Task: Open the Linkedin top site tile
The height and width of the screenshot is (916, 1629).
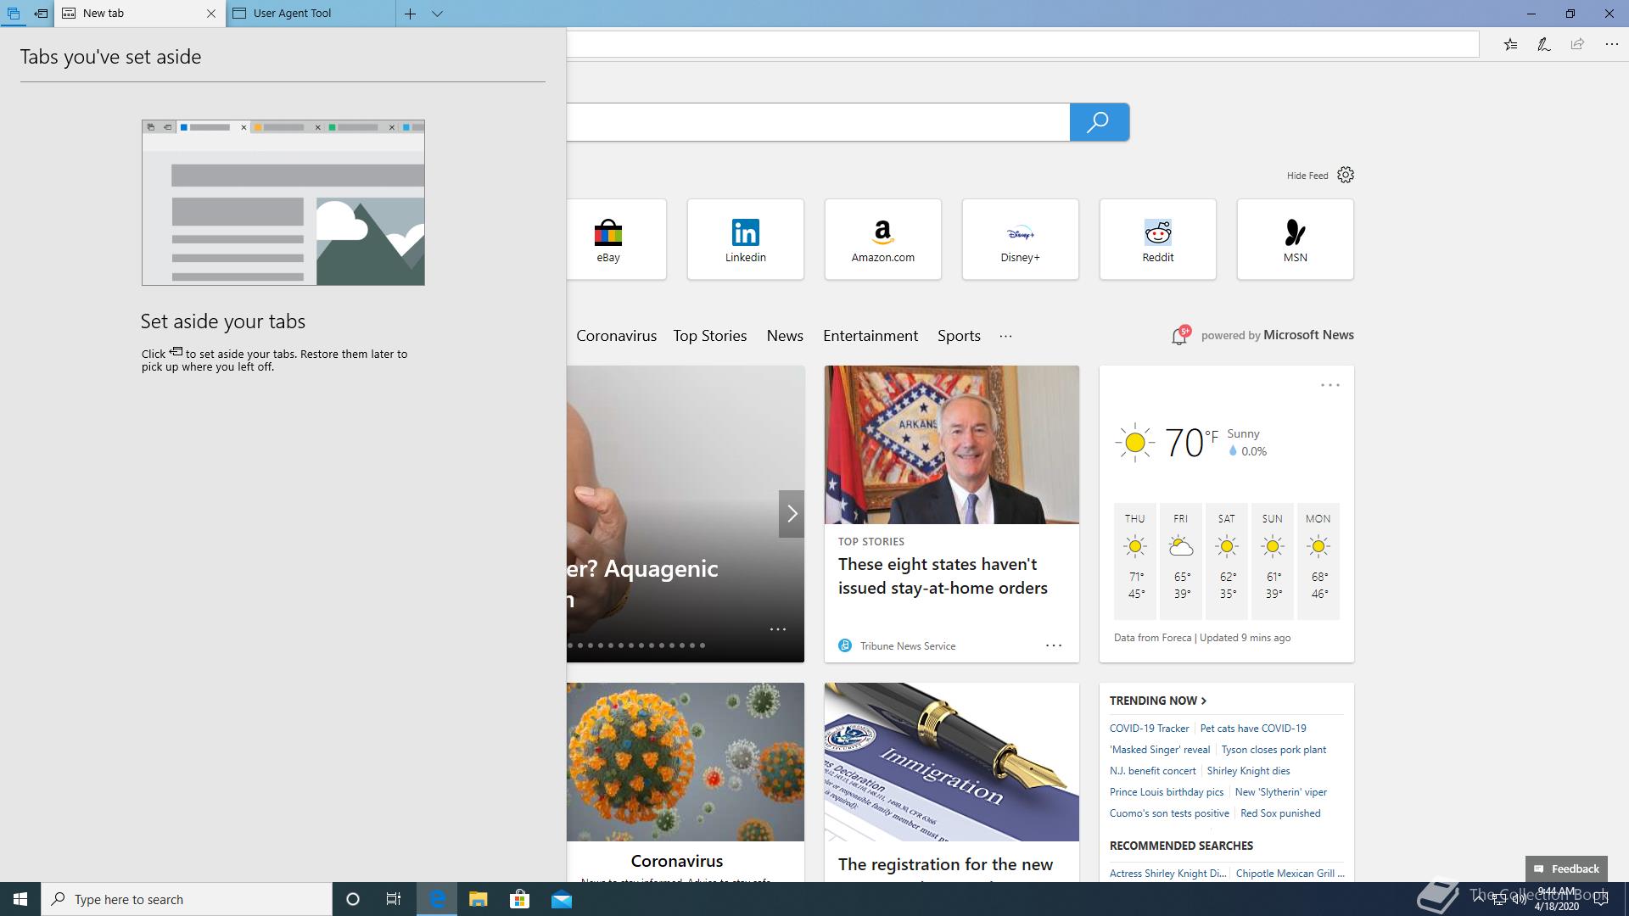Action: (745, 239)
